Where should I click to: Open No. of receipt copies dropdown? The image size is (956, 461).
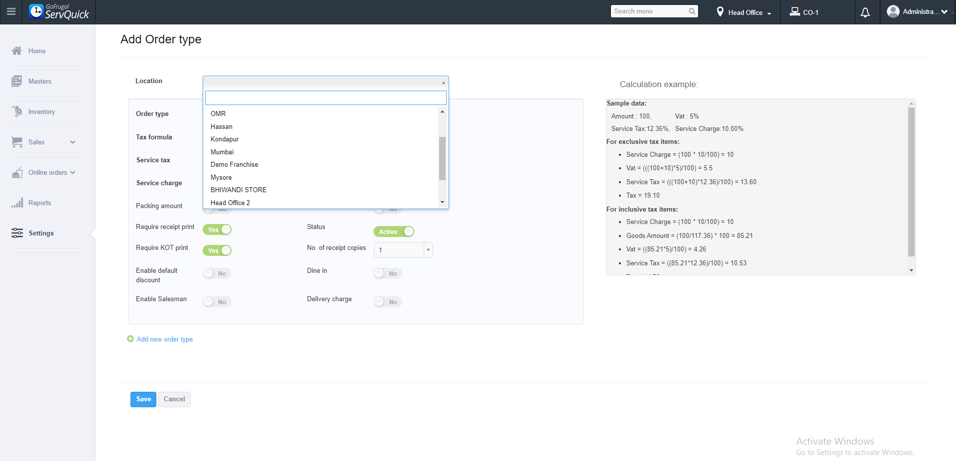click(x=428, y=250)
